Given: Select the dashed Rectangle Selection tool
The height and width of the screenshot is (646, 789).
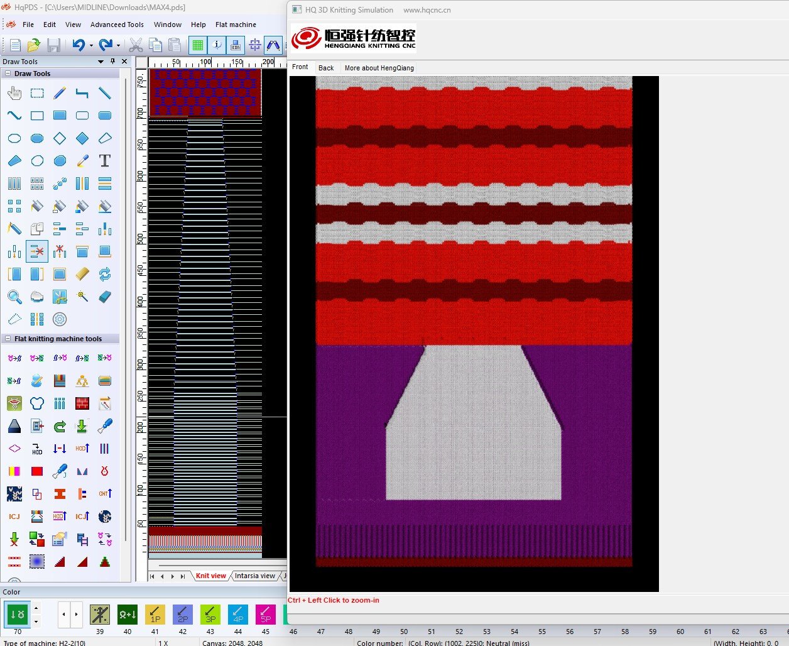Looking at the screenshot, I should click(x=37, y=93).
